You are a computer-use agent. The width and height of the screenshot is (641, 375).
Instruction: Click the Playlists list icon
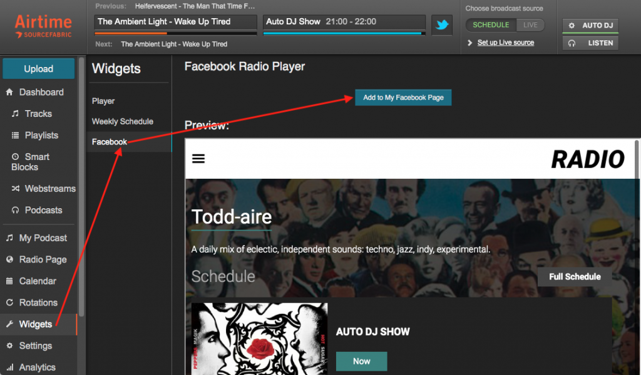(x=15, y=136)
